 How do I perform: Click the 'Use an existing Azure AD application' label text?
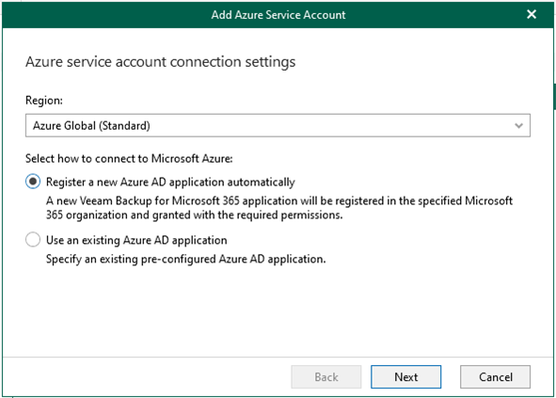coord(136,240)
